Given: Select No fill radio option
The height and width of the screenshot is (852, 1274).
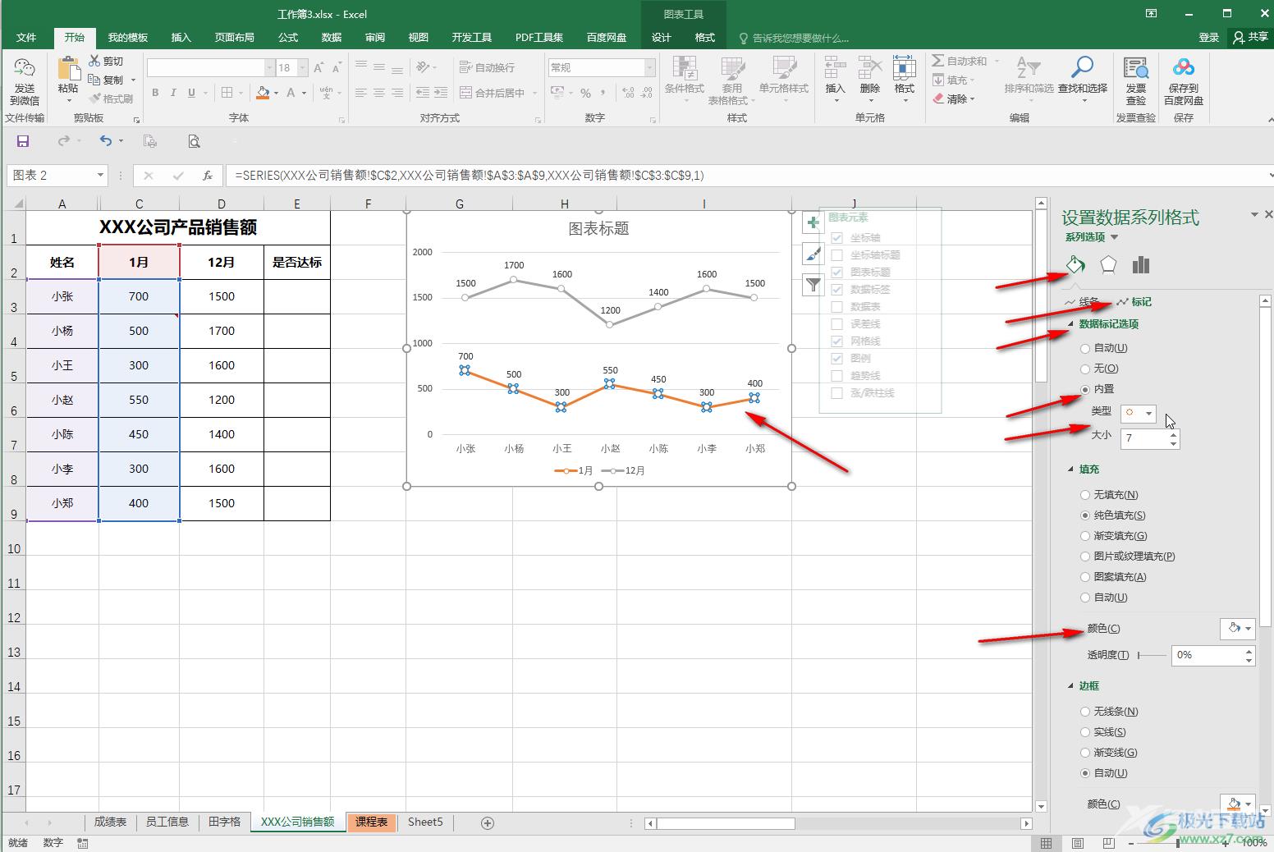Looking at the screenshot, I should pyautogui.click(x=1085, y=495).
